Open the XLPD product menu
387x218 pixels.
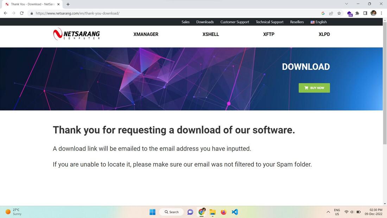coord(324,35)
